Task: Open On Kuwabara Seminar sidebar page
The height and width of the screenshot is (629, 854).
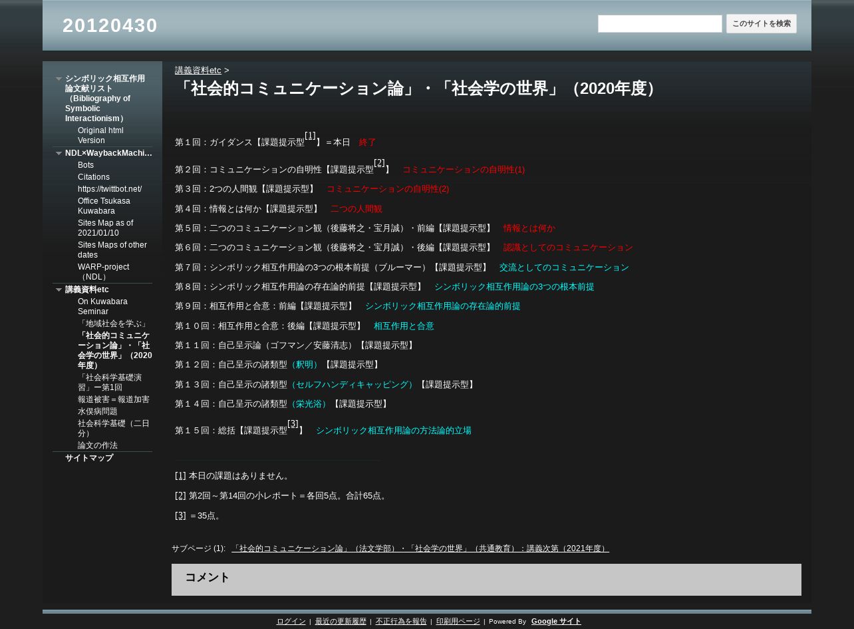Action: coord(102,307)
